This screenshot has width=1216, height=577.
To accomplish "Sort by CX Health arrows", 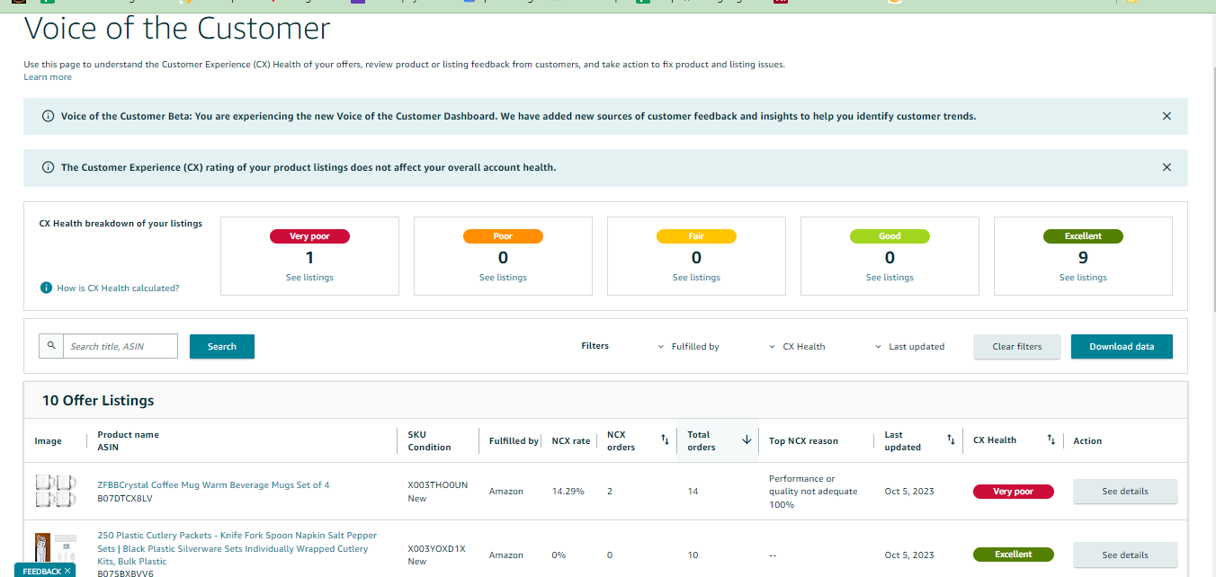I will pos(1051,439).
